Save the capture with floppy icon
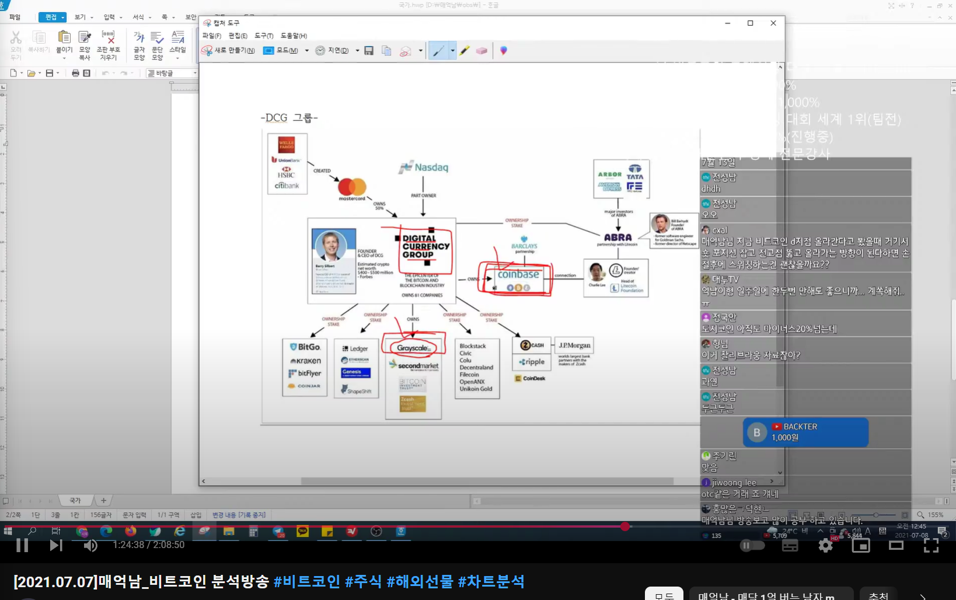956x600 pixels. click(369, 51)
